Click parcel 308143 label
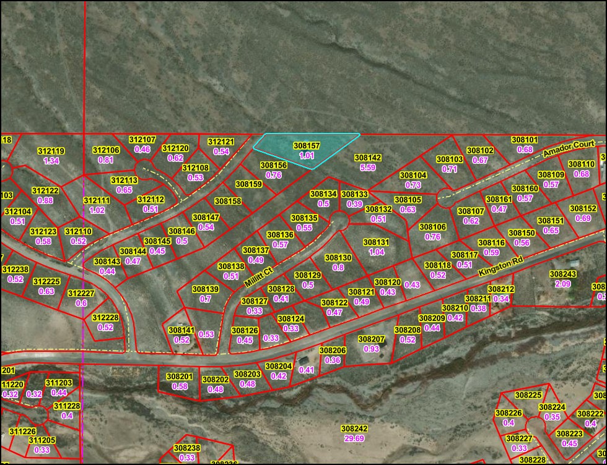 (107, 262)
